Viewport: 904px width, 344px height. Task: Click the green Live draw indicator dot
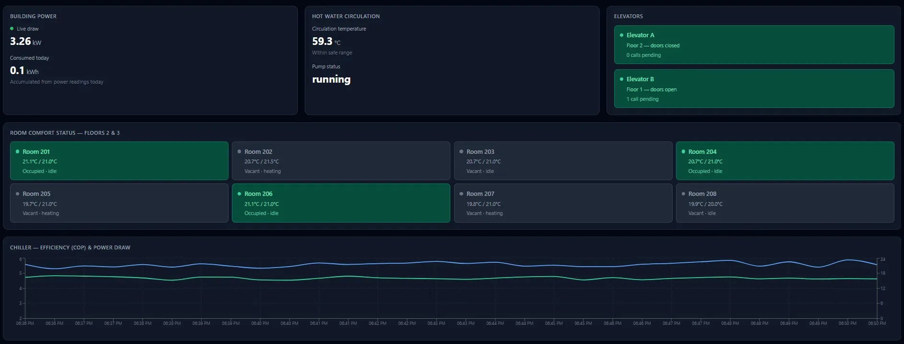point(12,29)
